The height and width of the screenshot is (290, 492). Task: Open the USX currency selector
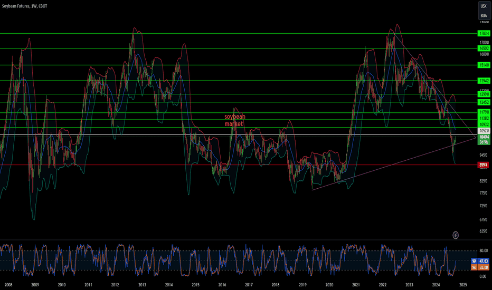[484, 6]
